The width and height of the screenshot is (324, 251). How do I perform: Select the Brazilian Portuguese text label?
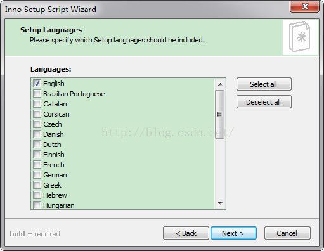pos(74,94)
